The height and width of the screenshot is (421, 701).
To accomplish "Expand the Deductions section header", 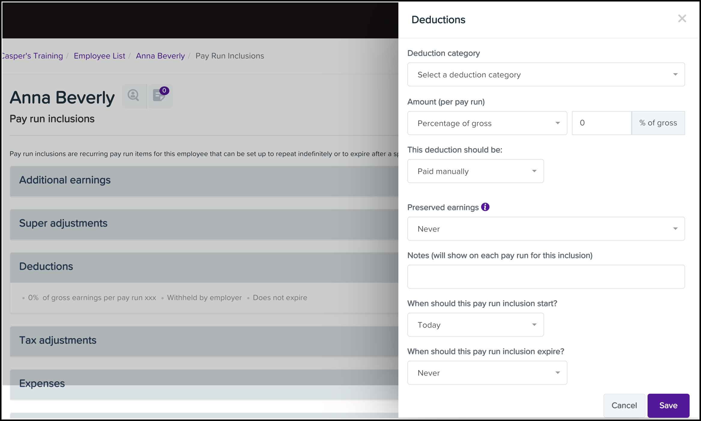I will pyautogui.click(x=204, y=267).
